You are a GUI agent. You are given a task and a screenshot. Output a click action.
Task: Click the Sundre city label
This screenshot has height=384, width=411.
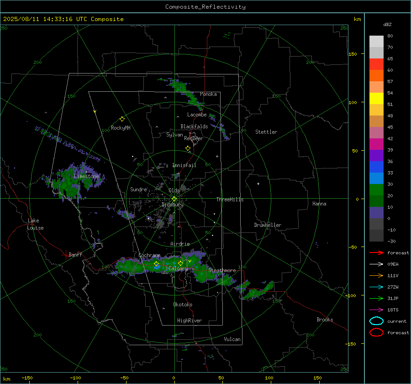tap(138, 189)
